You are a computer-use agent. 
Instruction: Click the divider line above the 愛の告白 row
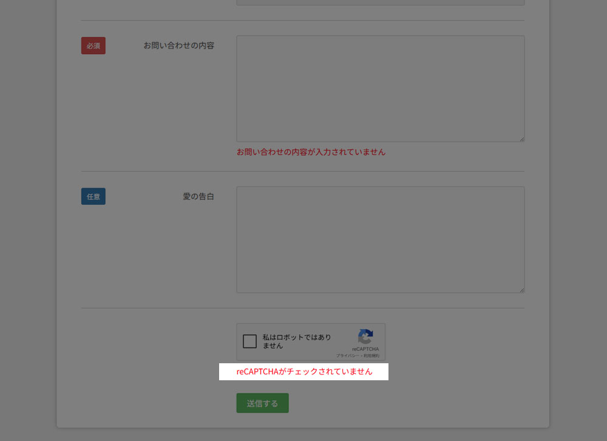302,171
